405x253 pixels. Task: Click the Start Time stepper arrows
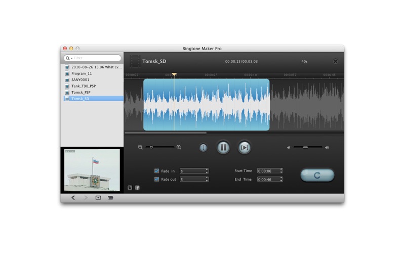[281, 171]
